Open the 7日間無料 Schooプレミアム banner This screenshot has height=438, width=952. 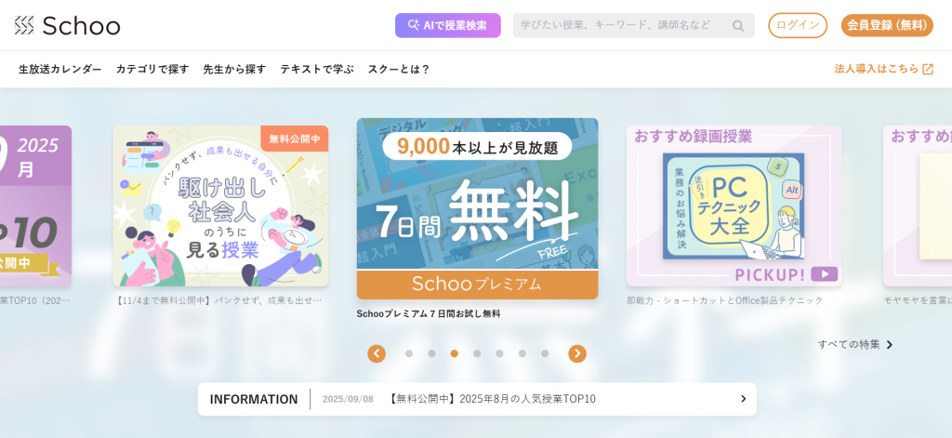pos(477,208)
